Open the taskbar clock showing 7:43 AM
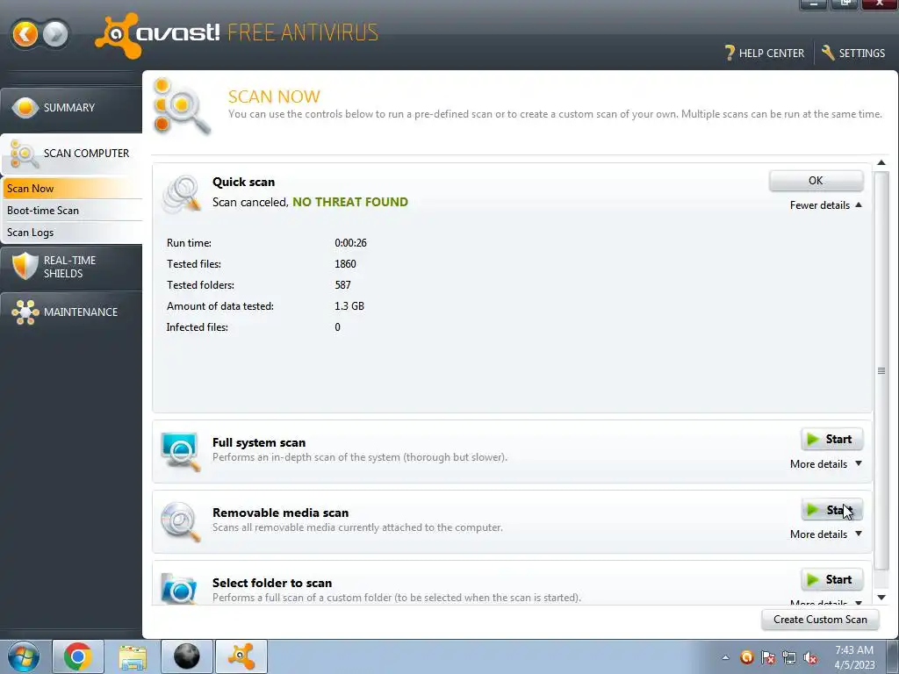Image resolution: width=899 pixels, height=674 pixels. coord(854,657)
